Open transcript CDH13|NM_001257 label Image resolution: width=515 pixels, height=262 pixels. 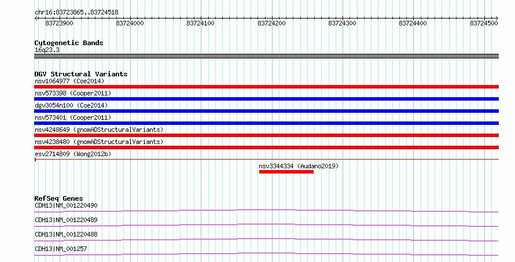click(61, 249)
